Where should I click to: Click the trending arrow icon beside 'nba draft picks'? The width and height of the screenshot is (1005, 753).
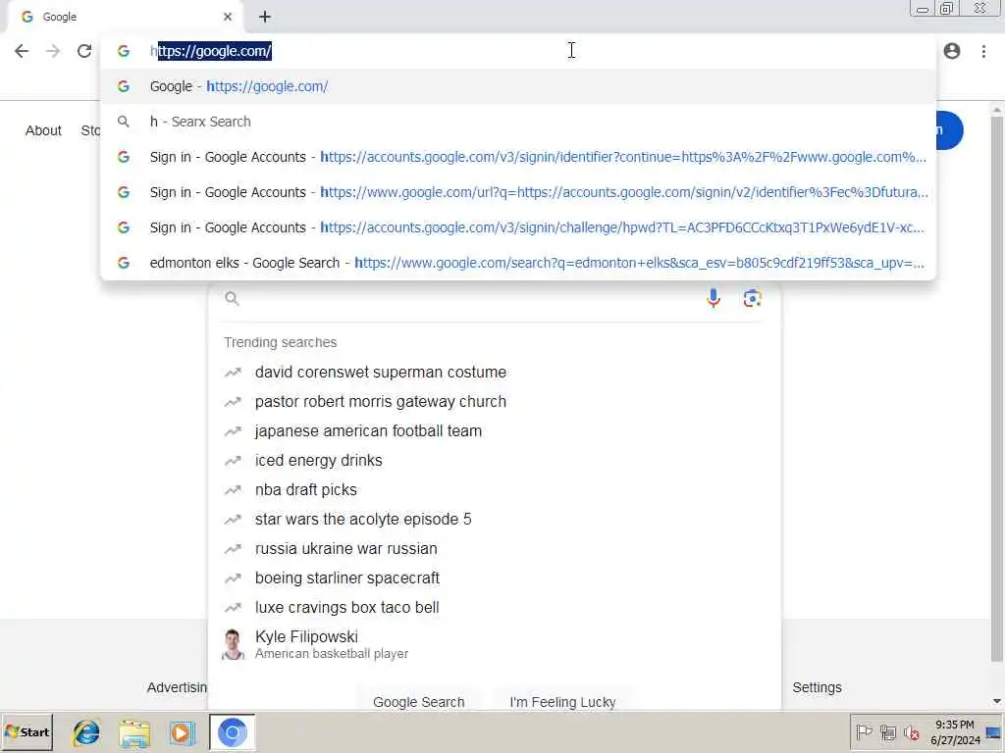233,490
